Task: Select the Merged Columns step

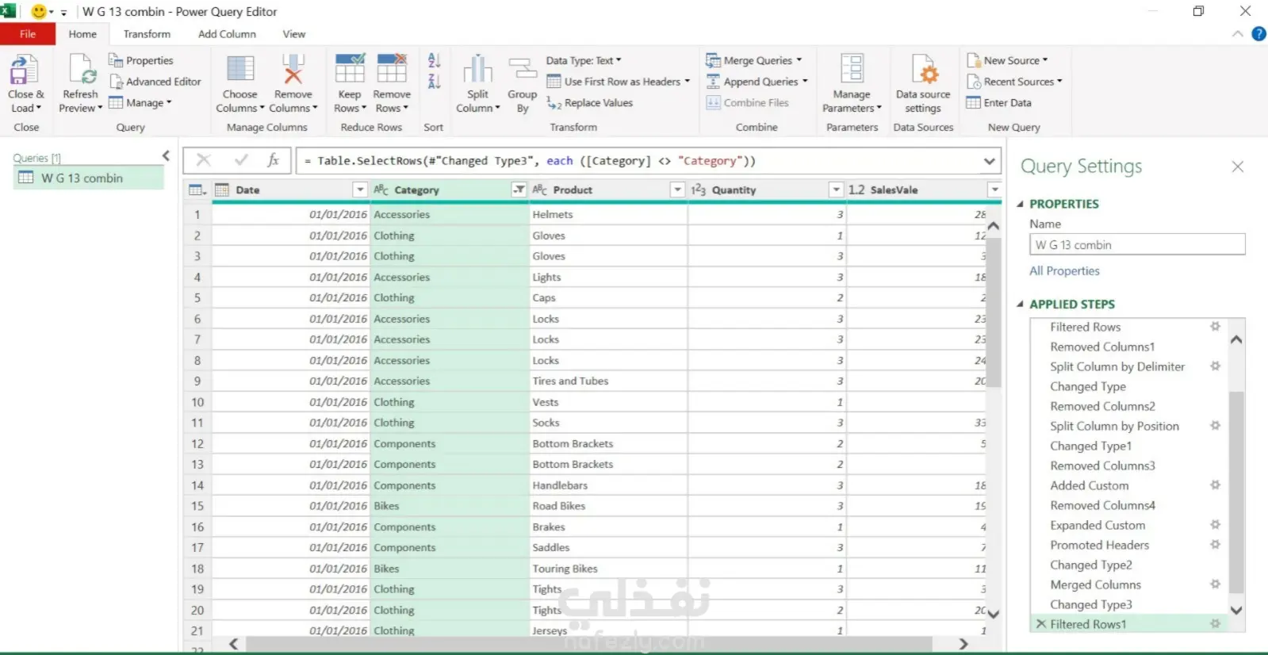Action: click(x=1096, y=584)
